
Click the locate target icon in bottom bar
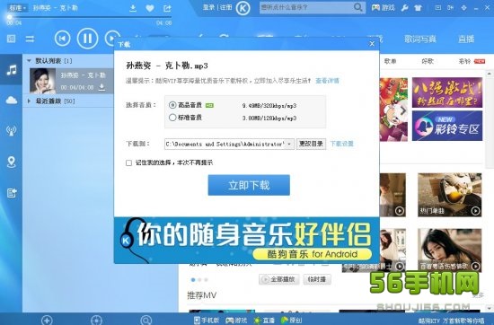(96, 321)
